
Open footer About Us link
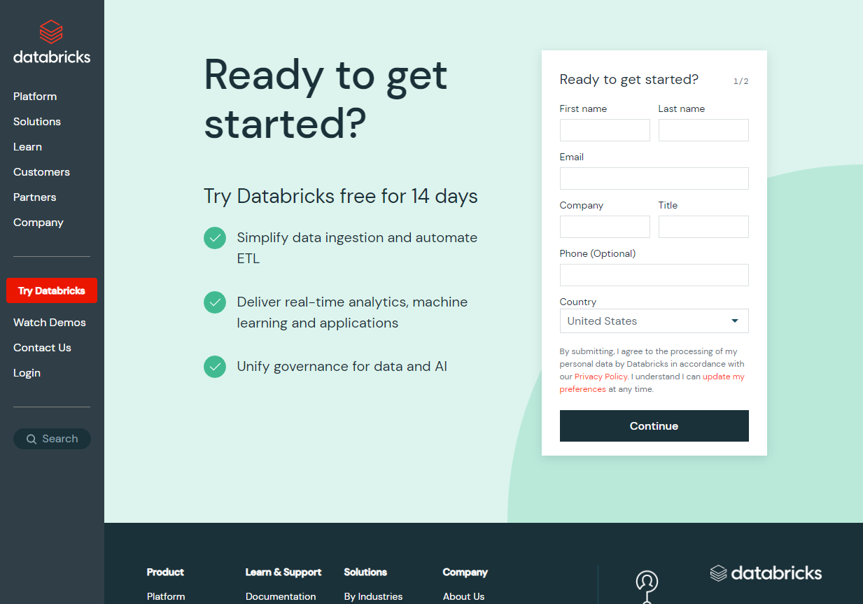(x=463, y=597)
